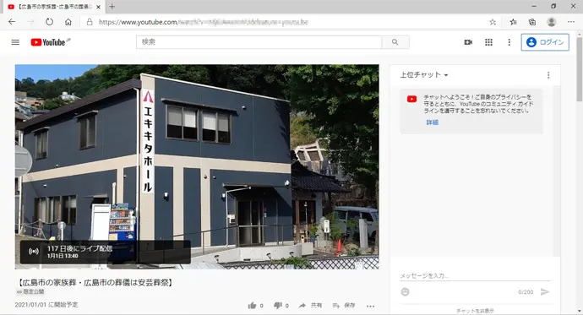Click the 117日後にライブ配信 overlay
Image resolution: width=583 pixels, height=315 pixels.
[x=106, y=252]
